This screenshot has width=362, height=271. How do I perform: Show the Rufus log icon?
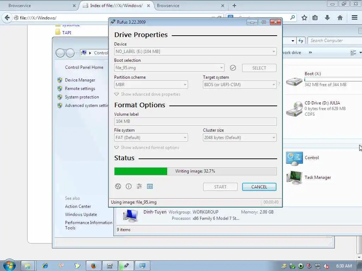click(150, 186)
